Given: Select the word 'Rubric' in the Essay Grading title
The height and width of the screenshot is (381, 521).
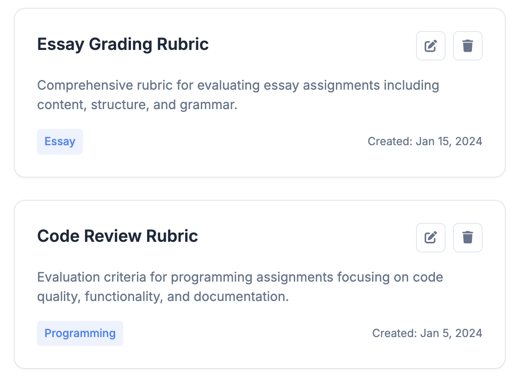Looking at the screenshot, I should (183, 44).
